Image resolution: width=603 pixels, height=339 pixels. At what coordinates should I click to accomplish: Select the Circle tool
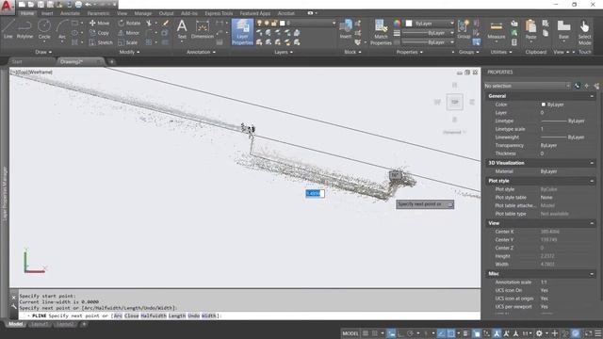(x=44, y=29)
